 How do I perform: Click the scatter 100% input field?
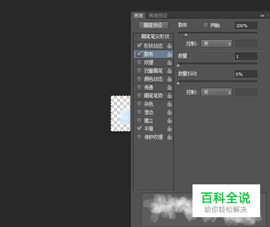246,26
